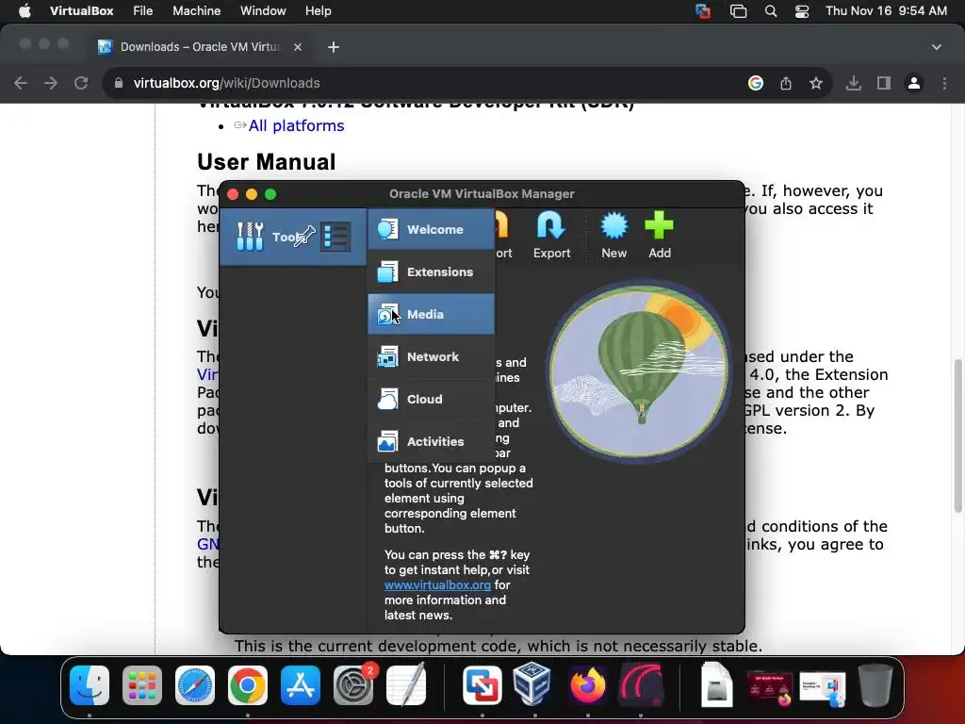Open Activities from the Tools popup menu
Image resolution: width=965 pixels, height=724 pixels.
pyautogui.click(x=431, y=441)
